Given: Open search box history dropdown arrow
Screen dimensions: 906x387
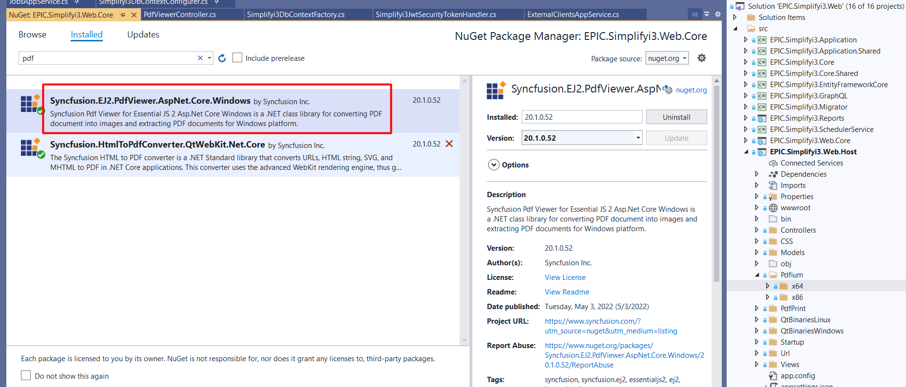Looking at the screenshot, I should (x=210, y=58).
